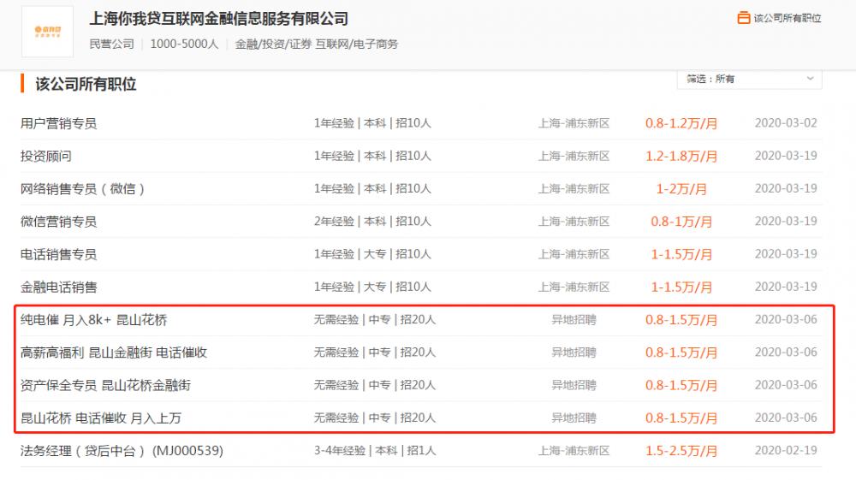
Task: Expand the 筛选：所有 filter dropdown
Action: point(749,79)
